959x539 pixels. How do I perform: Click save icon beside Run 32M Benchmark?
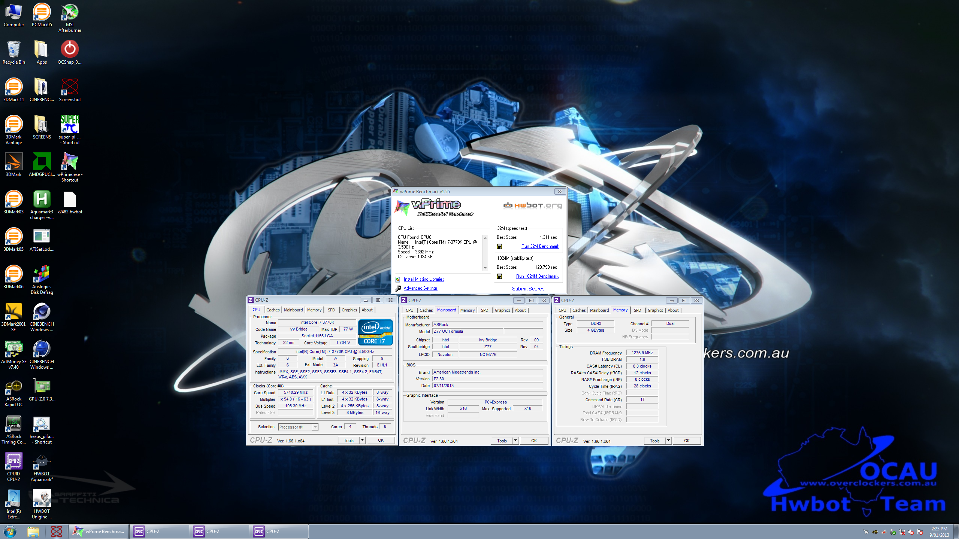(499, 246)
